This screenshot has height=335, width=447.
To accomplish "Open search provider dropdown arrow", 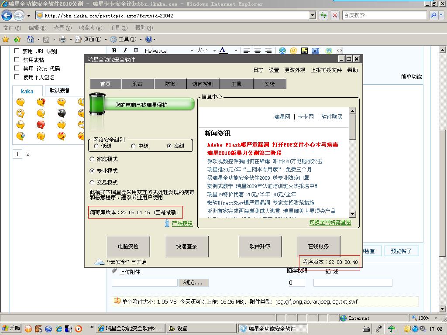I will (441, 15).
